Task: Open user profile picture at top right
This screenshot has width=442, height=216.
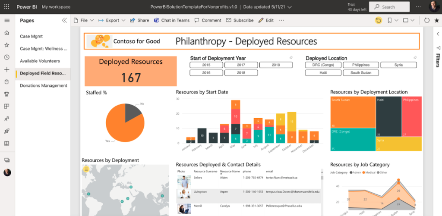Action: click(434, 7)
